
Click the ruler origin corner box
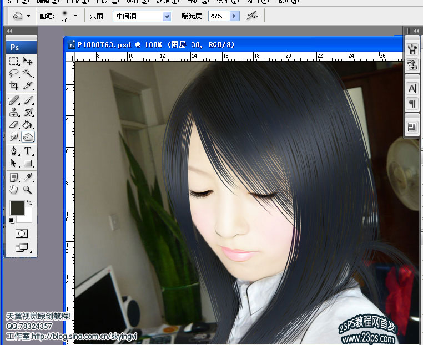pos(70,57)
